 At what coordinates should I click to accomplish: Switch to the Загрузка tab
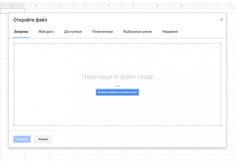tap(21, 32)
